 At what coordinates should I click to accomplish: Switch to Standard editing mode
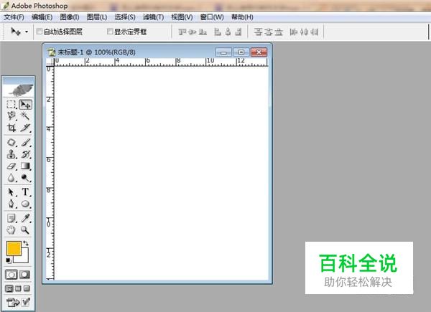(11, 275)
